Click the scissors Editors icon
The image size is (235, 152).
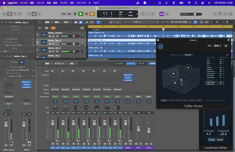39,14
